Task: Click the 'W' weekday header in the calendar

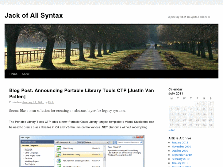Action: tap(184, 98)
